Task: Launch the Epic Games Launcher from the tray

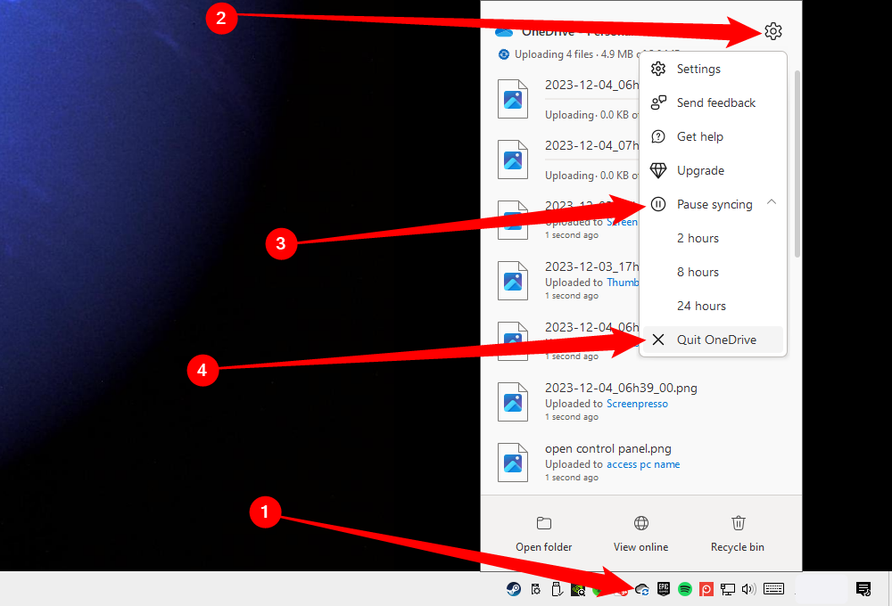Action: coord(662,589)
